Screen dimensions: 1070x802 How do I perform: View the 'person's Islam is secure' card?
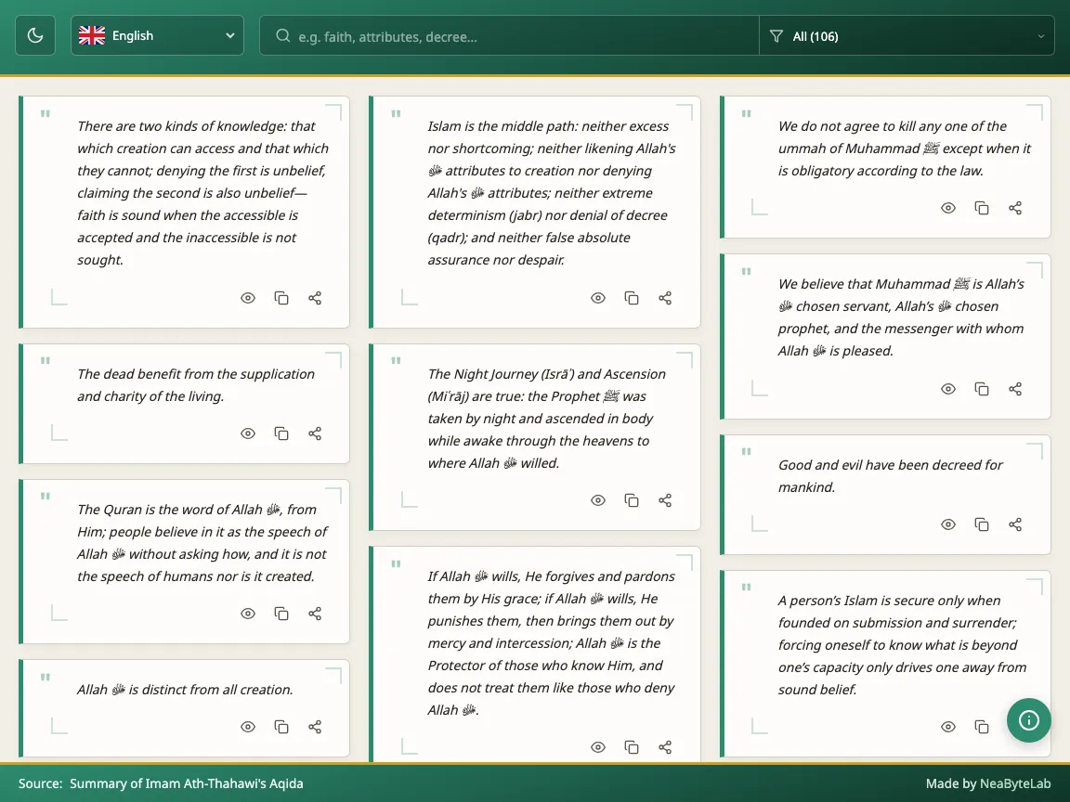click(947, 727)
